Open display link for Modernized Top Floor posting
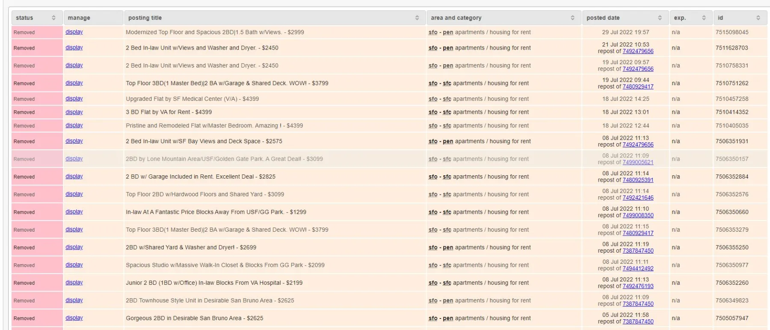770x330 pixels. pos(74,32)
